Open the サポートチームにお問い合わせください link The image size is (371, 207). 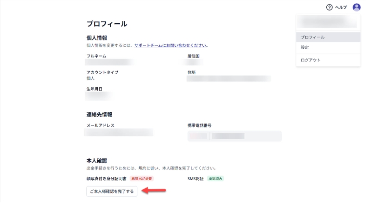[x=170, y=45]
